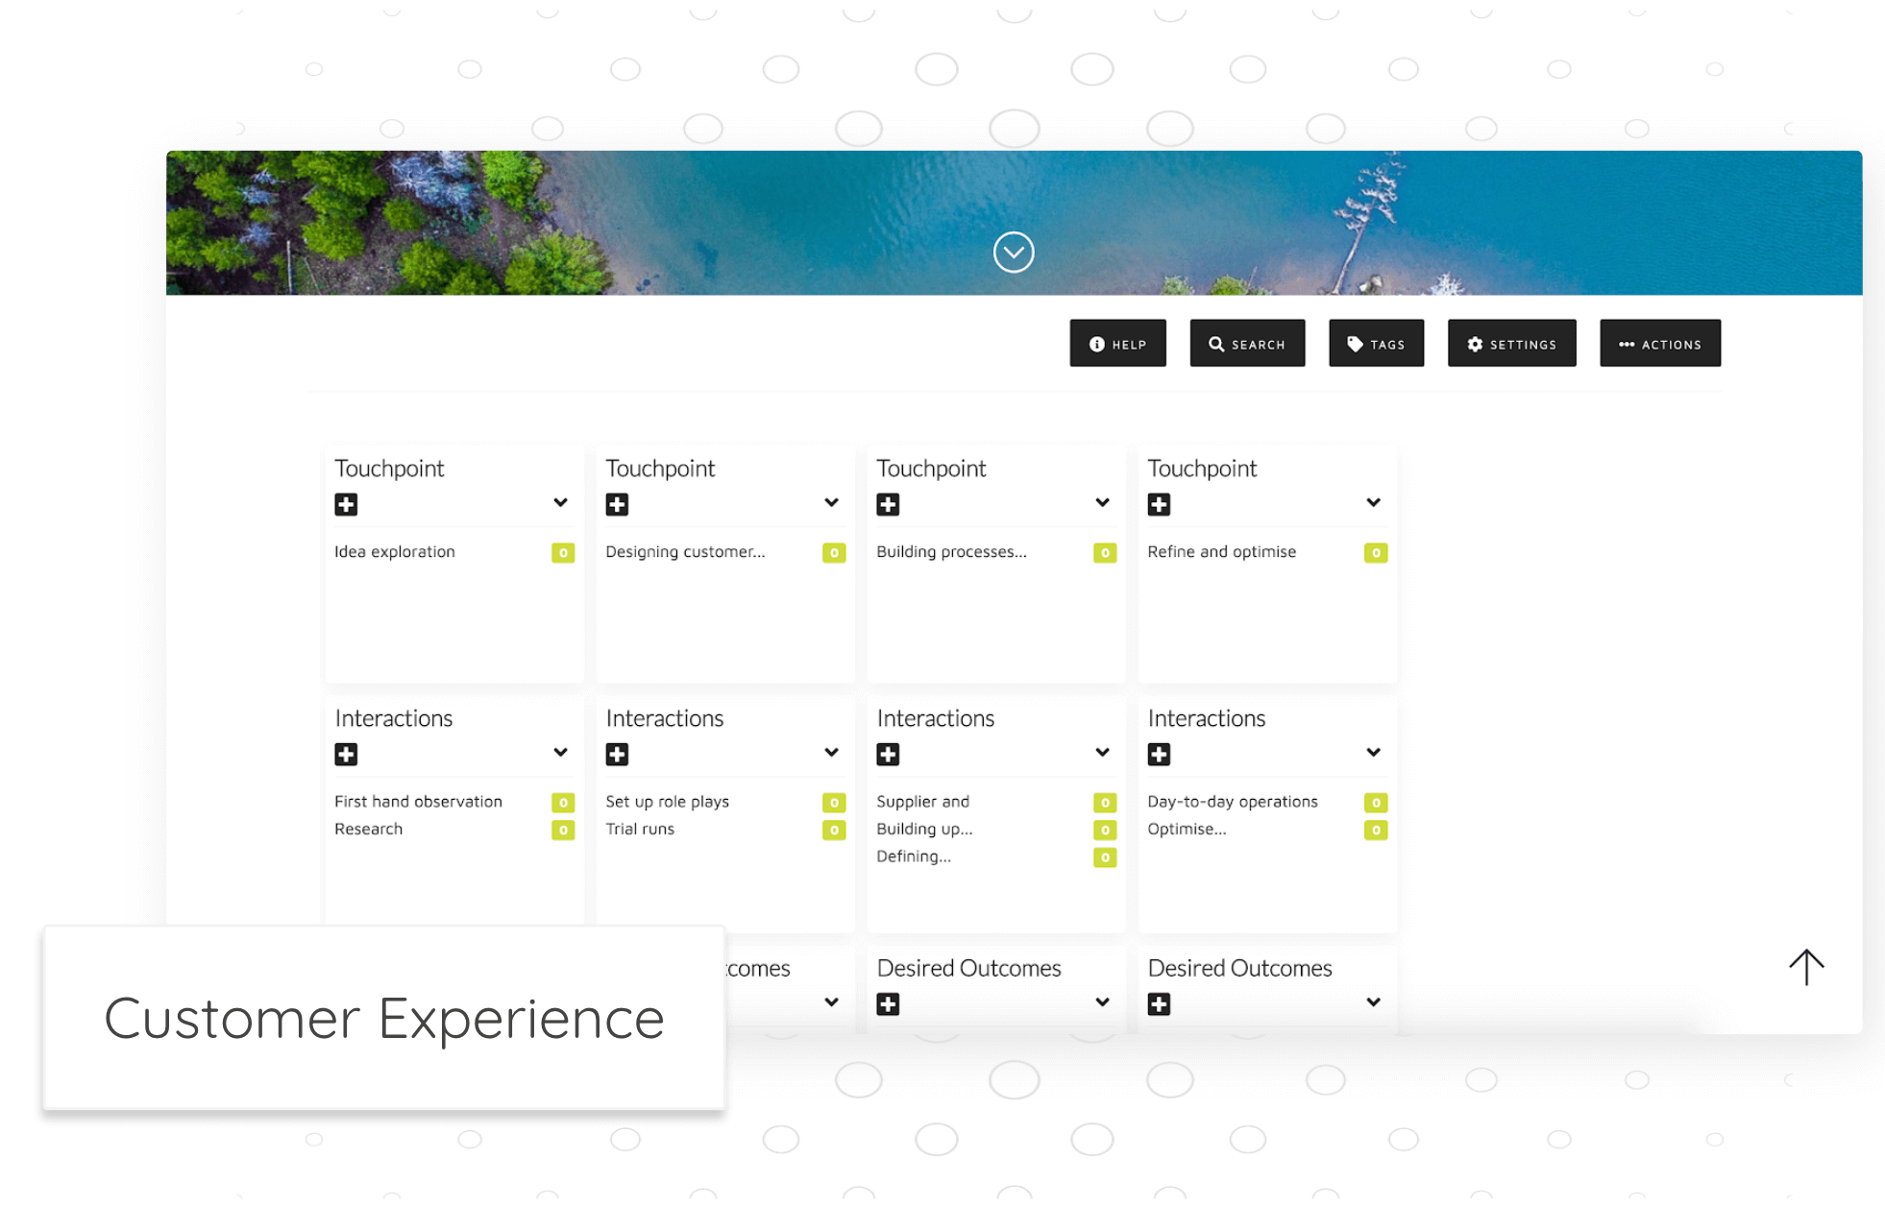Add interaction in second Interactions card
The width and height of the screenshot is (1885, 1206).
pos(617,754)
